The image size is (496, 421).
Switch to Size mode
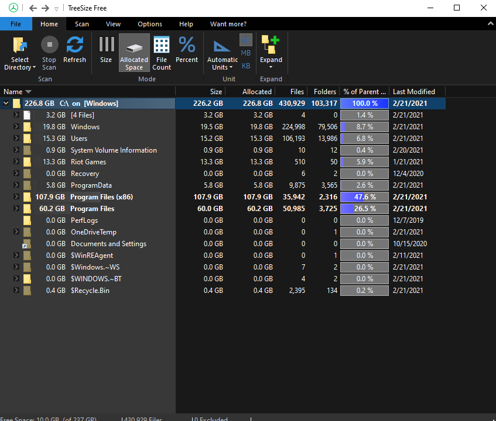107,50
